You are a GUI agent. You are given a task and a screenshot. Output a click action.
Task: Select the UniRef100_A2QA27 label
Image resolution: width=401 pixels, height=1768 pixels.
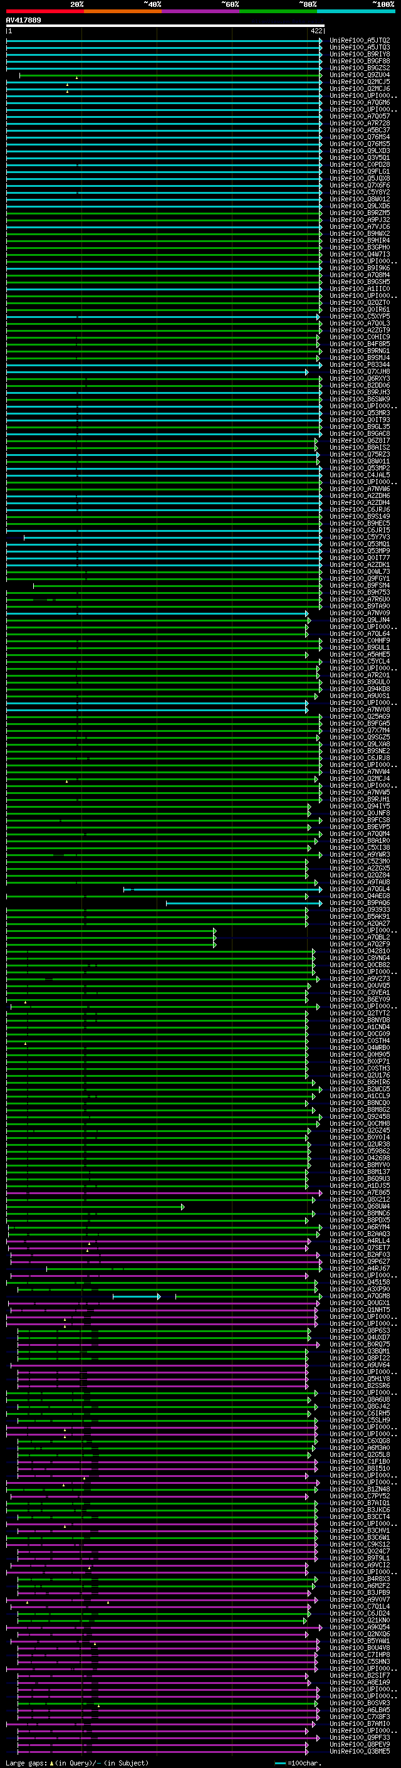pos(360,924)
